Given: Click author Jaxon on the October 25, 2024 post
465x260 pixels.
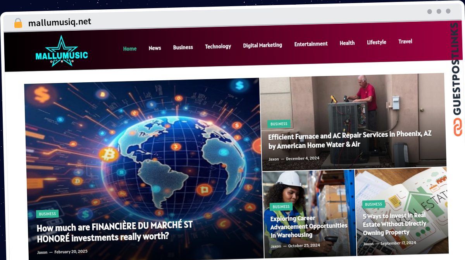Looking at the screenshot, I should (x=276, y=246).
